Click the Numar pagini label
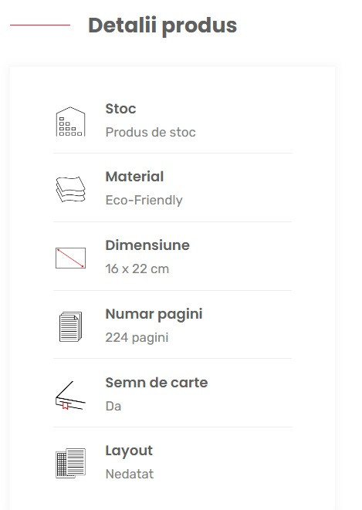Image resolution: width=362 pixels, height=510 pixels. click(154, 315)
